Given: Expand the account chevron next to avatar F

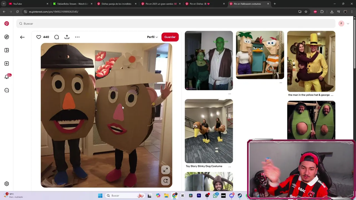Looking at the screenshot, I should [x=348, y=24].
